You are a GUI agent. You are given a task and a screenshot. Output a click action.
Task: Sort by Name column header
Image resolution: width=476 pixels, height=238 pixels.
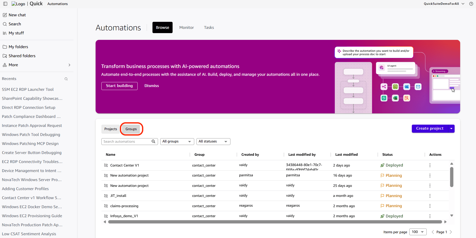click(110, 154)
